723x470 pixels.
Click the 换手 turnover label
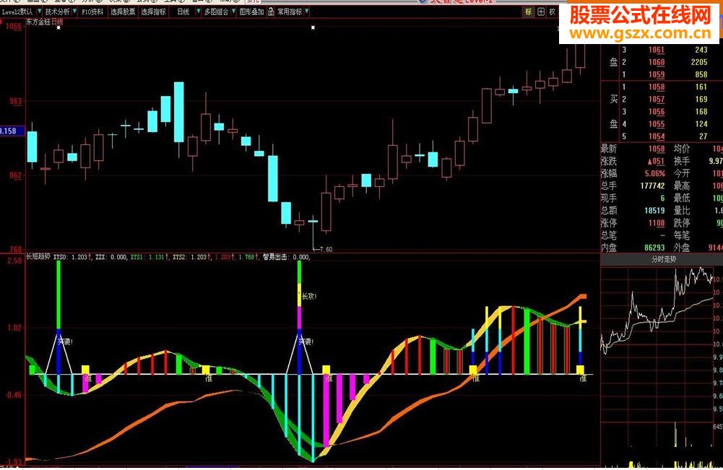tap(682, 161)
